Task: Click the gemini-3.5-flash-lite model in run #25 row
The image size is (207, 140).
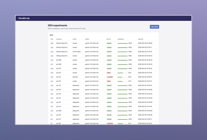Action: [92, 47]
